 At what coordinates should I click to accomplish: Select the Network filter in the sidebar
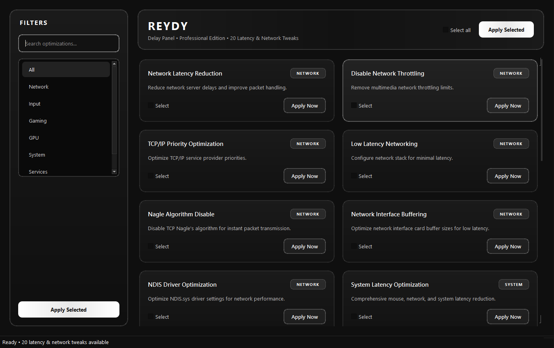[38, 87]
